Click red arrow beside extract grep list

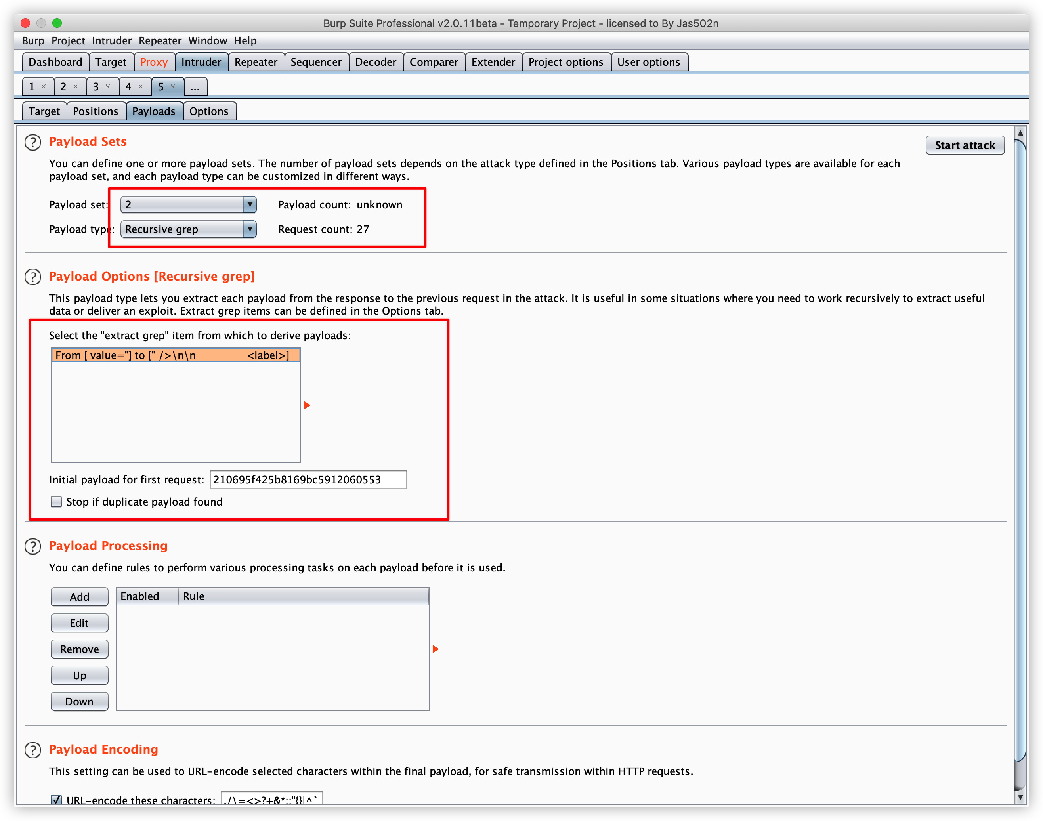click(307, 405)
